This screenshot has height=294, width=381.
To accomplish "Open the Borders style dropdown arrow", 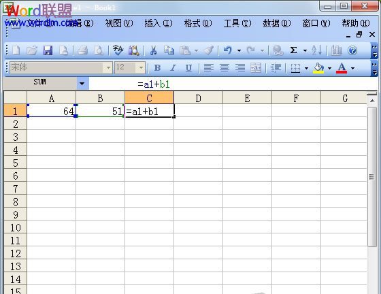I will [306, 68].
